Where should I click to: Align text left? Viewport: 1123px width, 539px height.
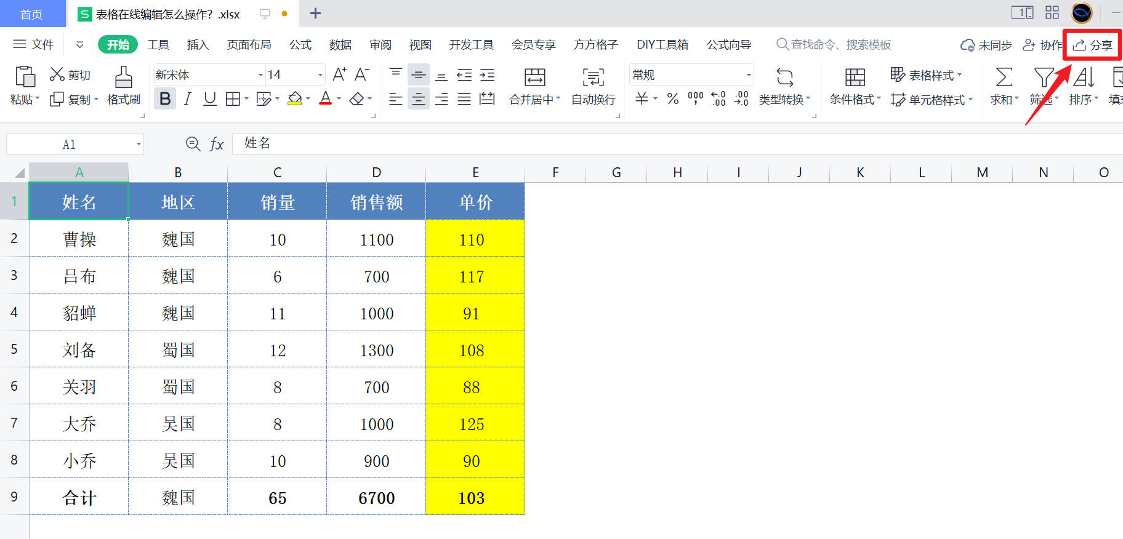click(x=396, y=99)
